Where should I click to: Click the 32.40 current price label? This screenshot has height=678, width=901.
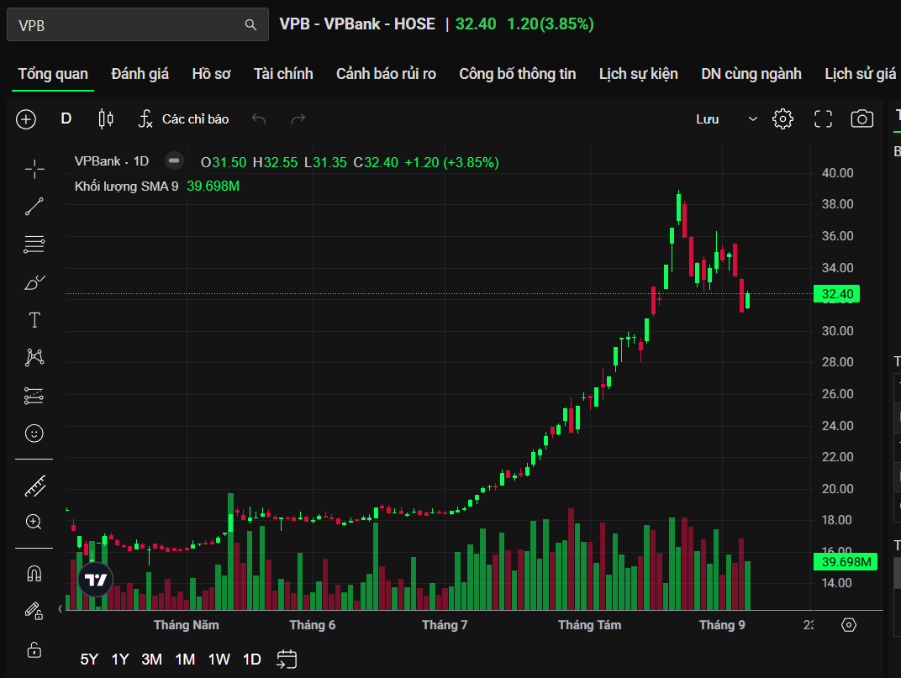click(836, 294)
